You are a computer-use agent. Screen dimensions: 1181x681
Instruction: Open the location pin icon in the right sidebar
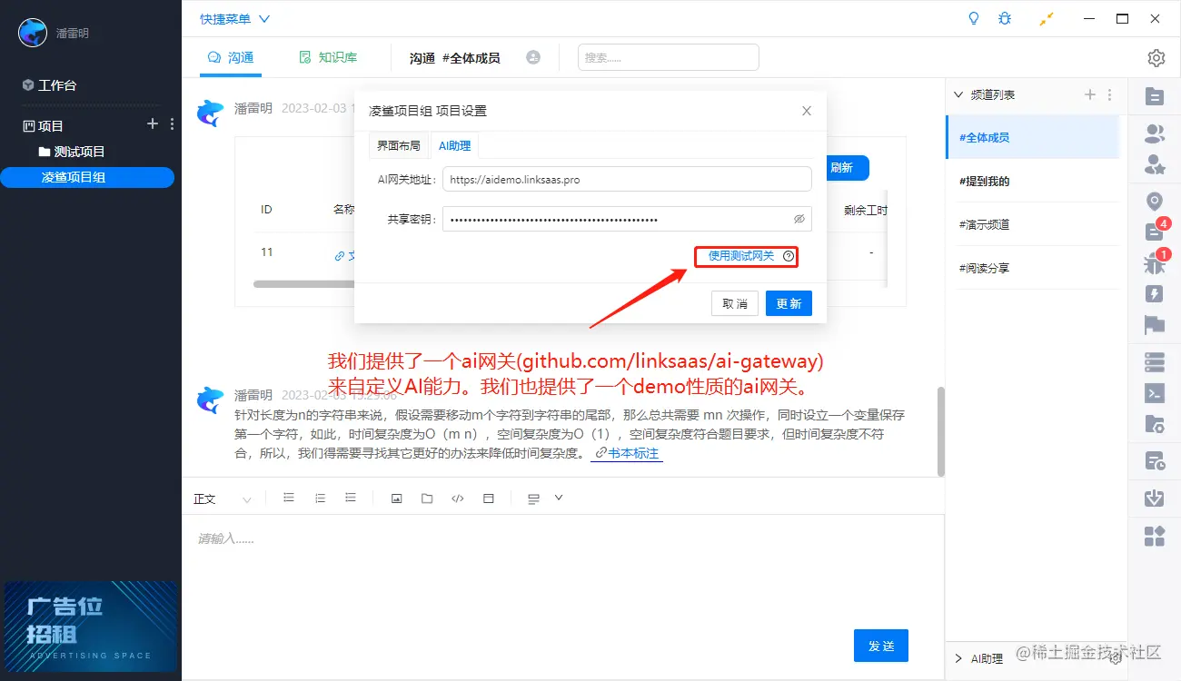1155,202
